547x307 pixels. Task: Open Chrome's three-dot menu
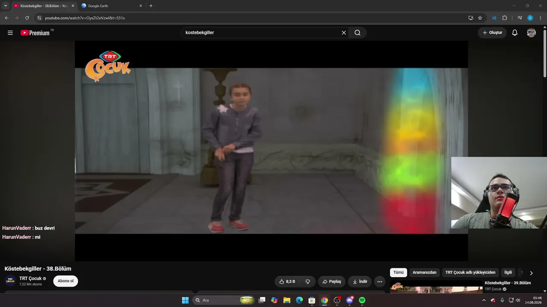[x=541, y=18]
